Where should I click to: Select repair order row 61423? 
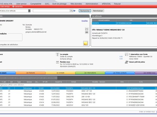tap(78, 99)
